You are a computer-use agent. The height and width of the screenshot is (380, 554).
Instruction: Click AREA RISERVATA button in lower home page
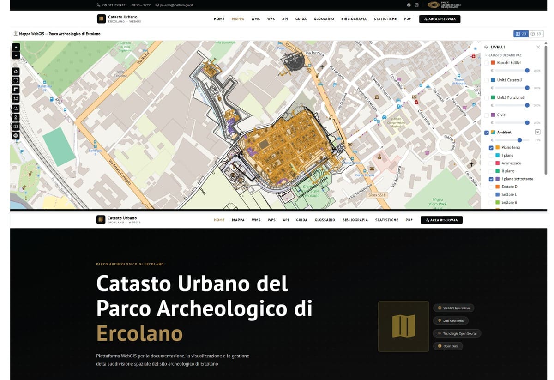(441, 220)
